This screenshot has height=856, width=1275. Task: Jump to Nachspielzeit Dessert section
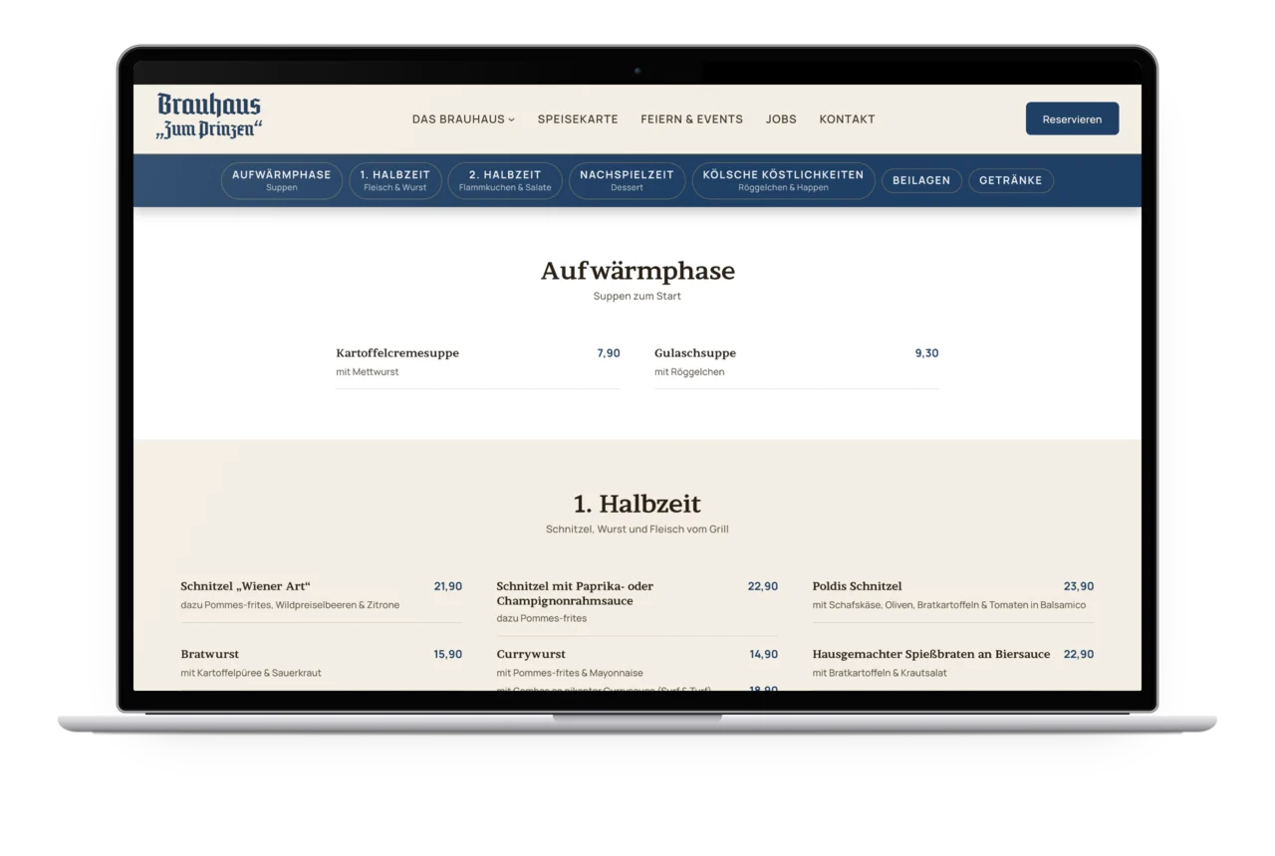[627, 180]
